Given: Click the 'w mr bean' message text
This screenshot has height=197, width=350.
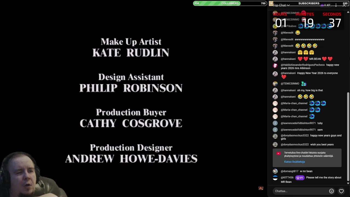Looking at the screenshot, I should coord(306,171).
